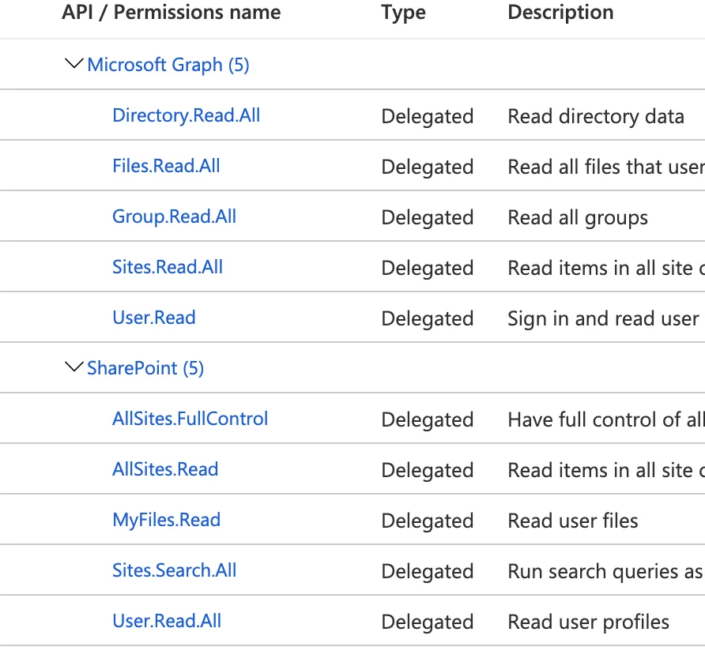Click the 'Read directory data' description
The width and height of the screenshot is (705, 662).
click(595, 117)
